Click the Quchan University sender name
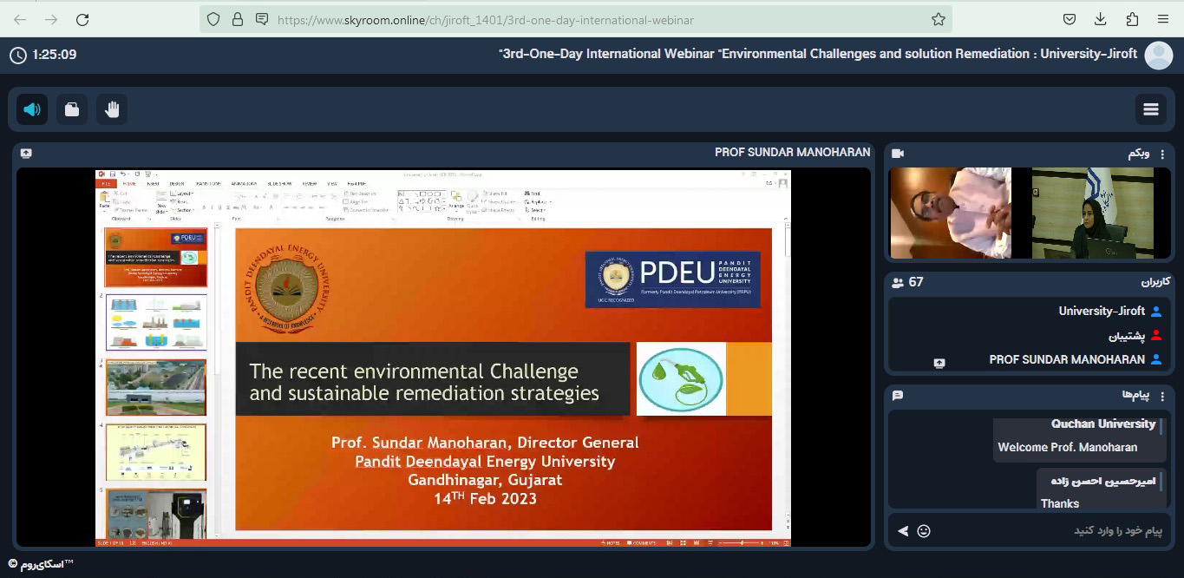The image size is (1184, 578). click(1102, 424)
